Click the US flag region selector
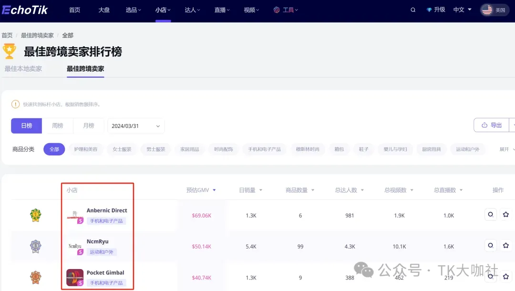This screenshot has height=291, width=515. click(494, 10)
